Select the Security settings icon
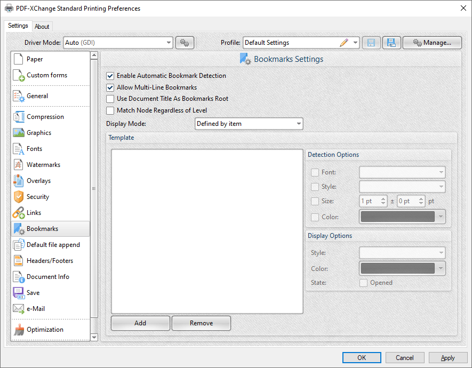This screenshot has height=368, width=472. point(18,197)
